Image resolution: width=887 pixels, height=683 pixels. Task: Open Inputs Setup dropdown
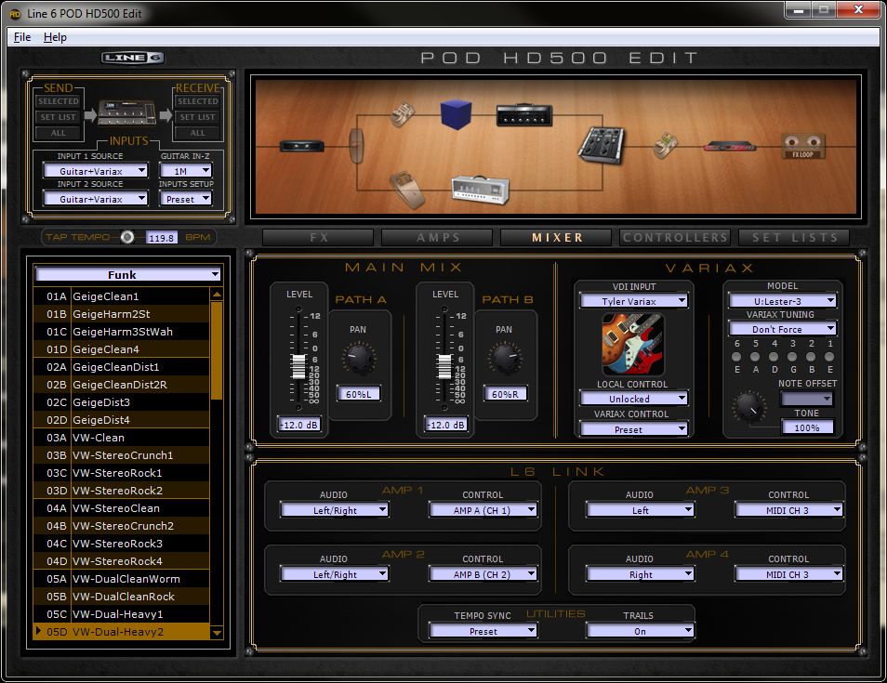pos(186,199)
